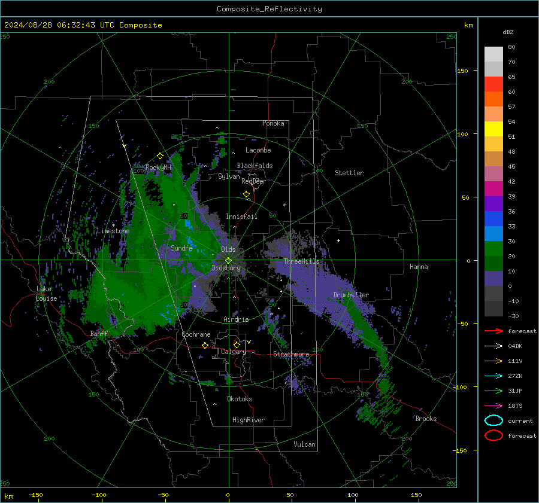
Task: Click the cyan 'current' ellipse icon
Action: (493, 420)
